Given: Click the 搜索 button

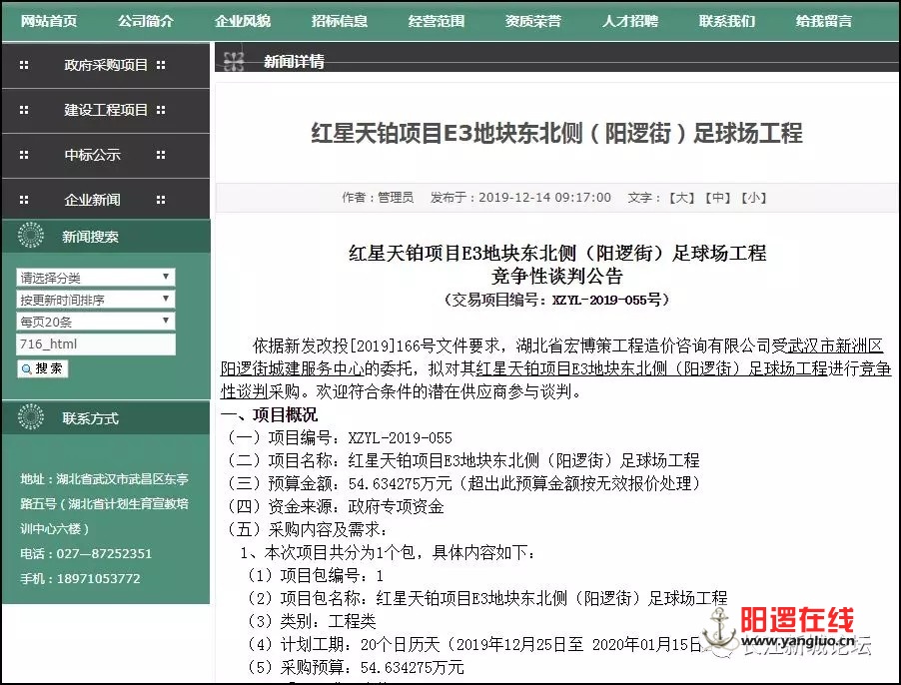Looking at the screenshot, I should pos(43,368).
